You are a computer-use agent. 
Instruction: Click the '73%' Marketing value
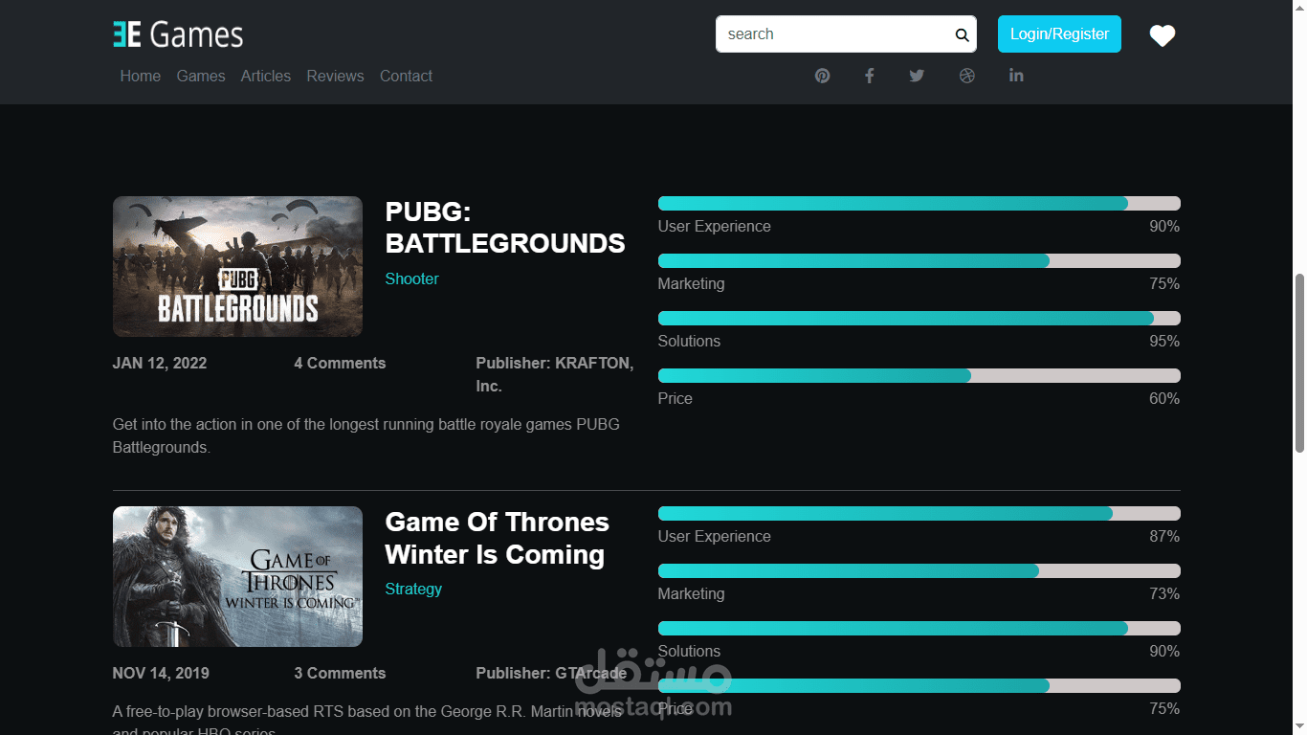(1164, 593)
